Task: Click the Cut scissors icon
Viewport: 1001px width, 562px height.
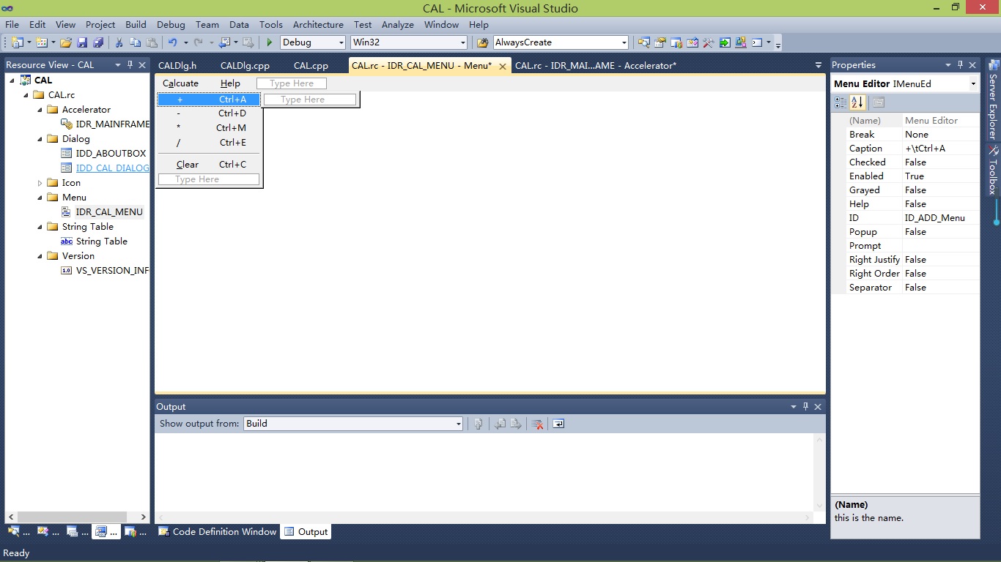Action: pos(119,42)
